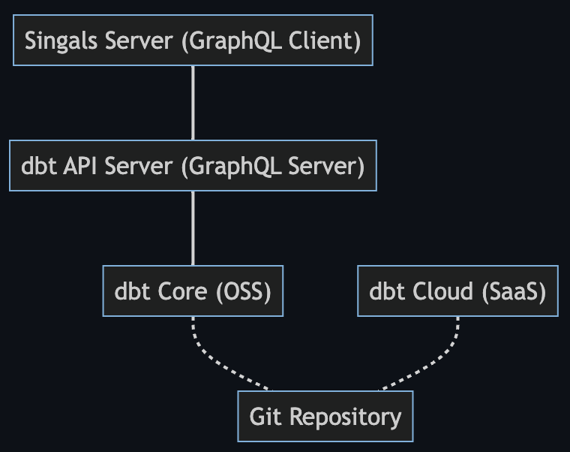Click the word "Core" in the dbt Core node
Screen dimensions: 570x452
[183, 291]
